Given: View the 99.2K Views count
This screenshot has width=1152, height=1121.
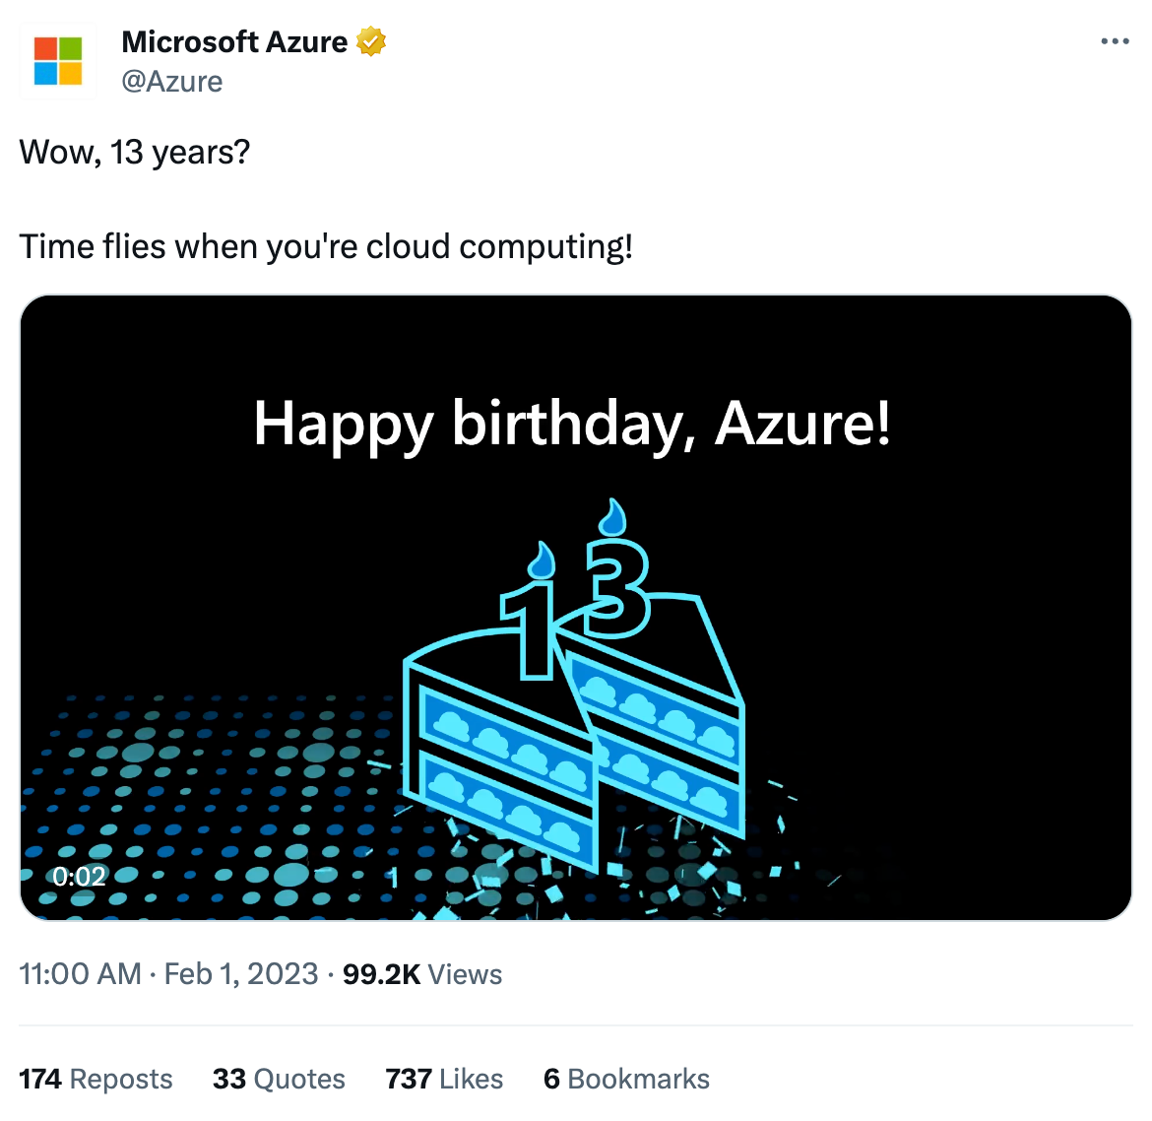Looking at the screenshot, I should coord(422,974).
